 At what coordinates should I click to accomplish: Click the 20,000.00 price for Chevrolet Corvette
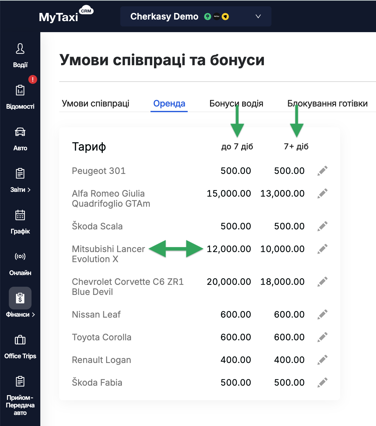click(x=229, y=282)
